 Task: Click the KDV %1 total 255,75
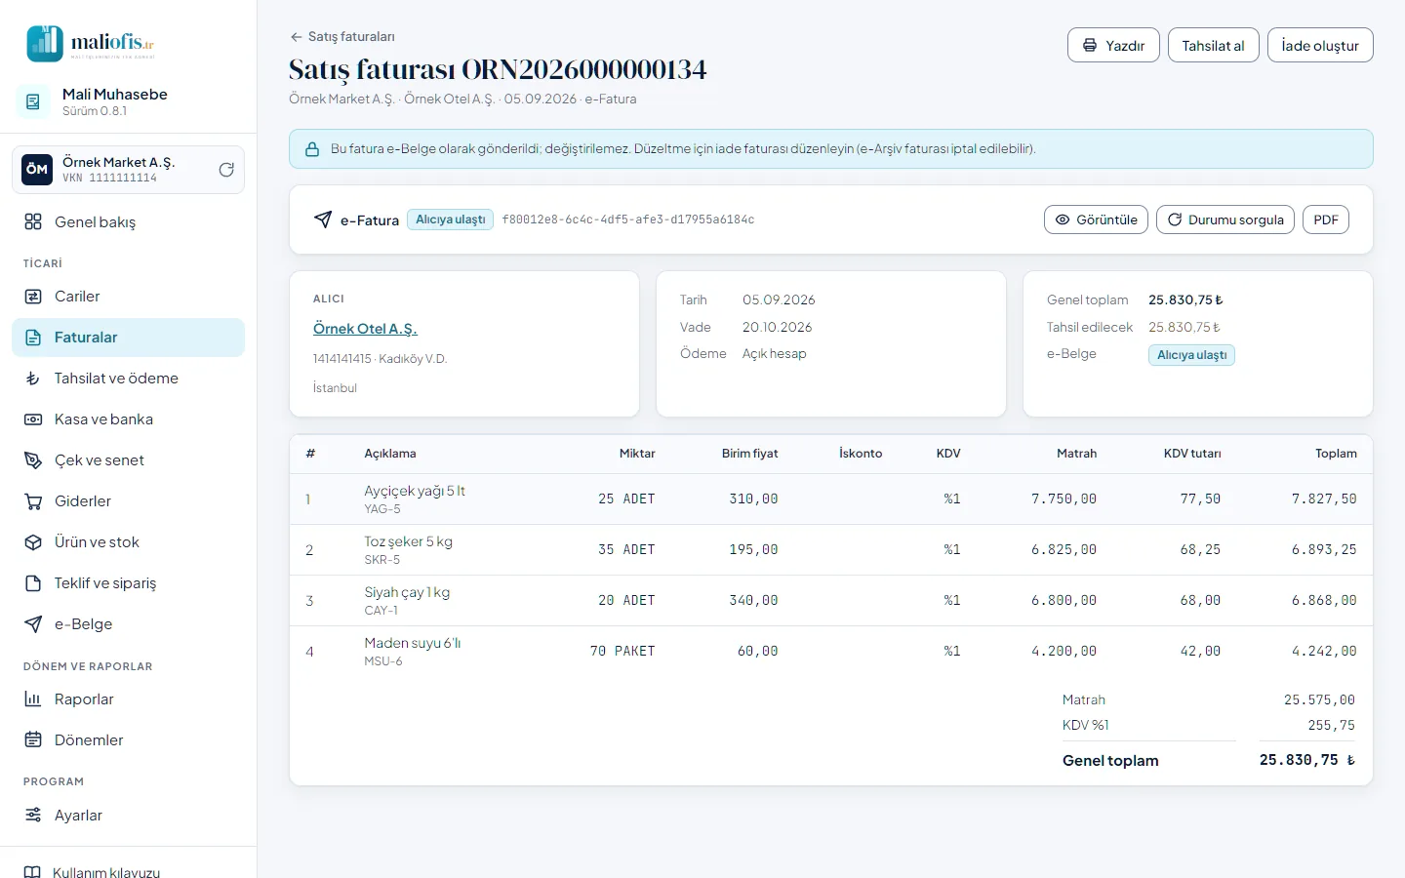[x=1332, y=725]
